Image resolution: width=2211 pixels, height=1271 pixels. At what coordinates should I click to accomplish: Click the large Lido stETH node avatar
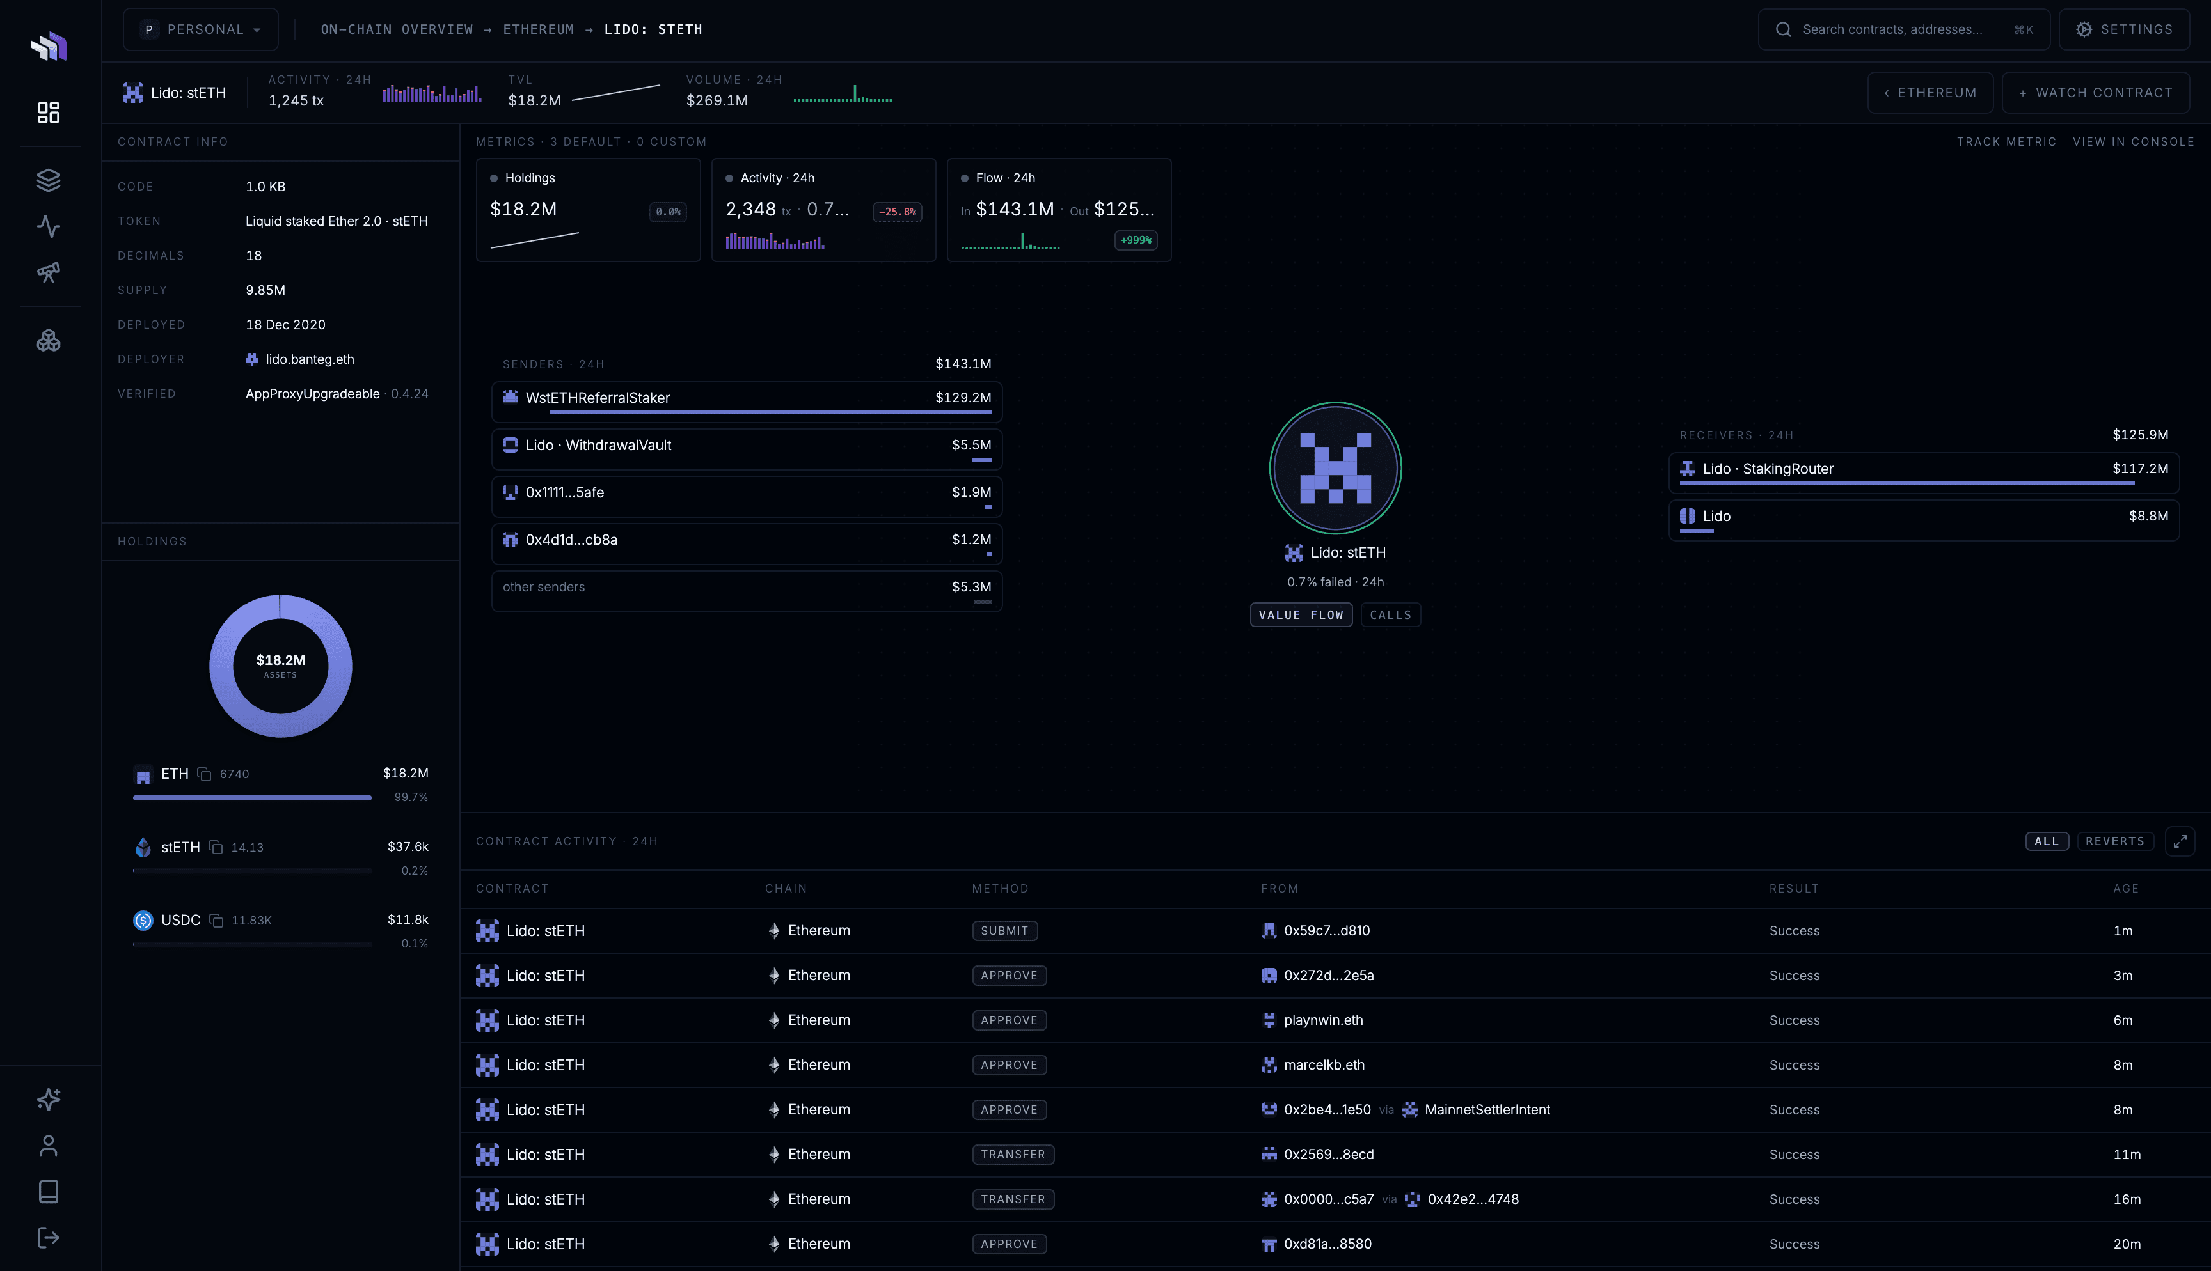(1335, 468)
